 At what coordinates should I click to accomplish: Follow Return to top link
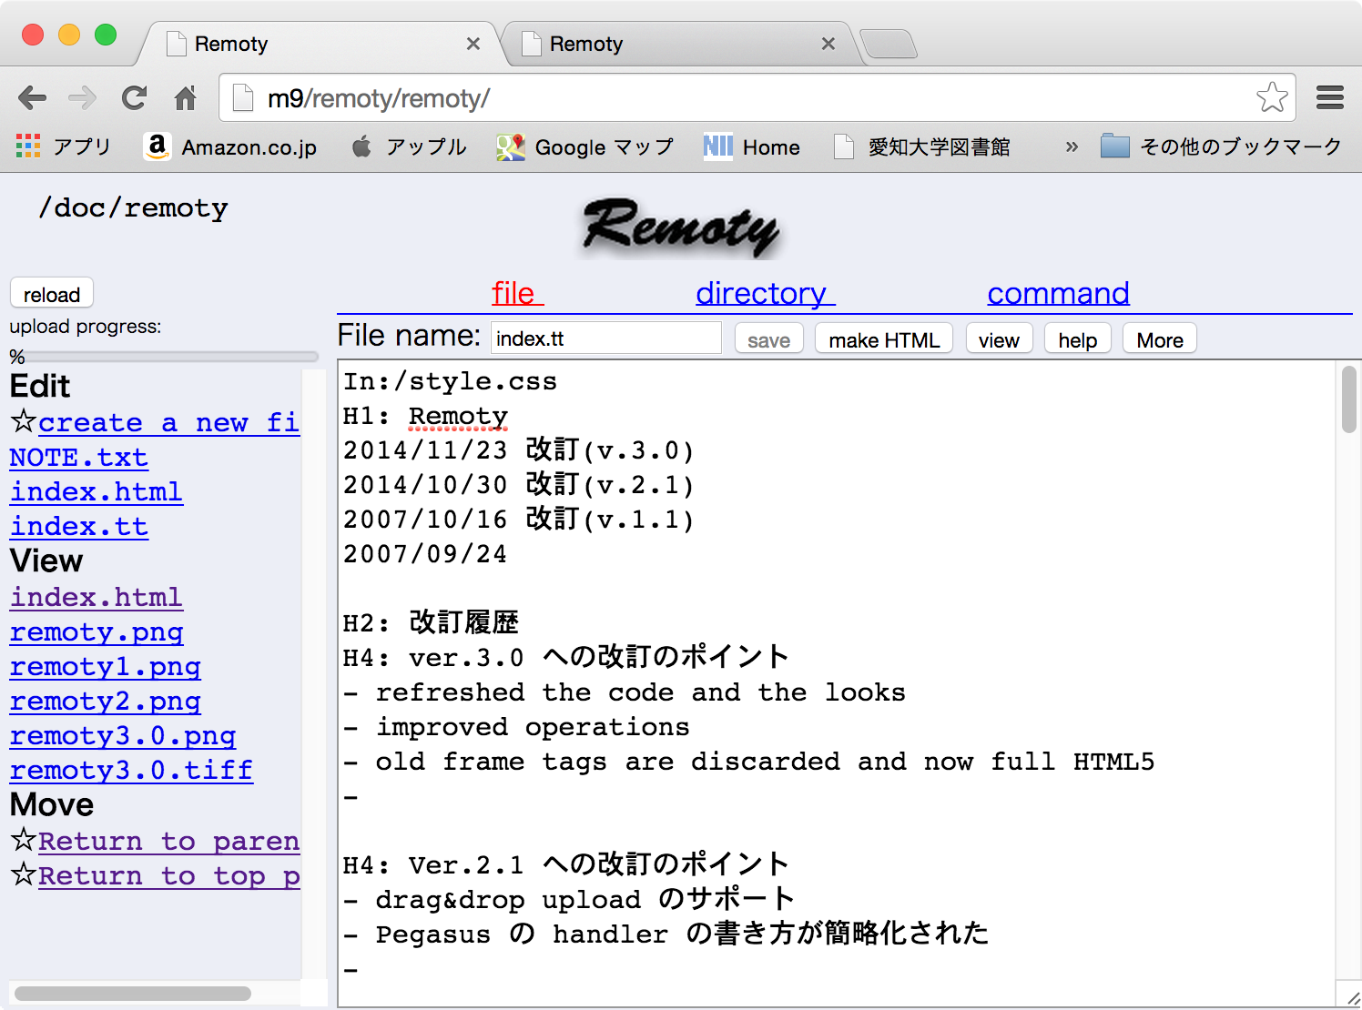point(168,875)
